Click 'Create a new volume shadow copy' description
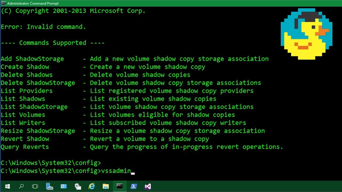Viewport: 342px width, 192px height. 147,67
